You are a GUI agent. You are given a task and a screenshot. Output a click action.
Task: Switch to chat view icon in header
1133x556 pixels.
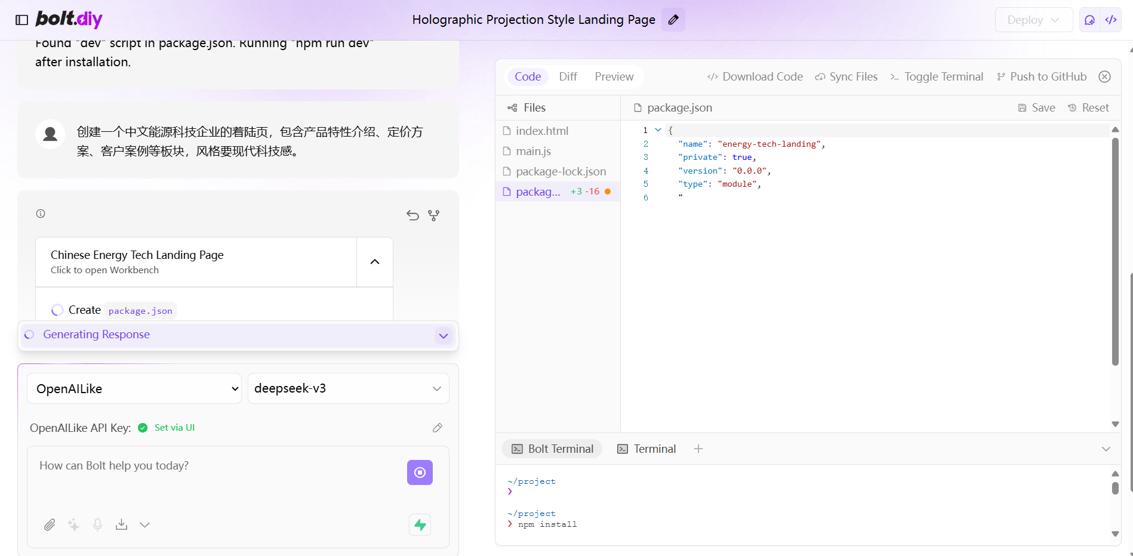pyautogui.click(x=1089, y=20)
